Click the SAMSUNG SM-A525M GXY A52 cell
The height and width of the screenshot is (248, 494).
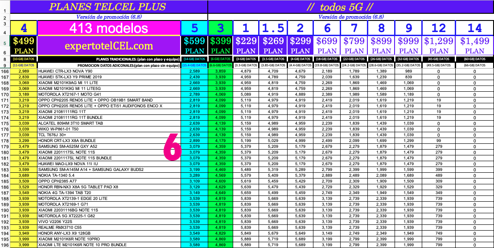click(x=109, y=146)
